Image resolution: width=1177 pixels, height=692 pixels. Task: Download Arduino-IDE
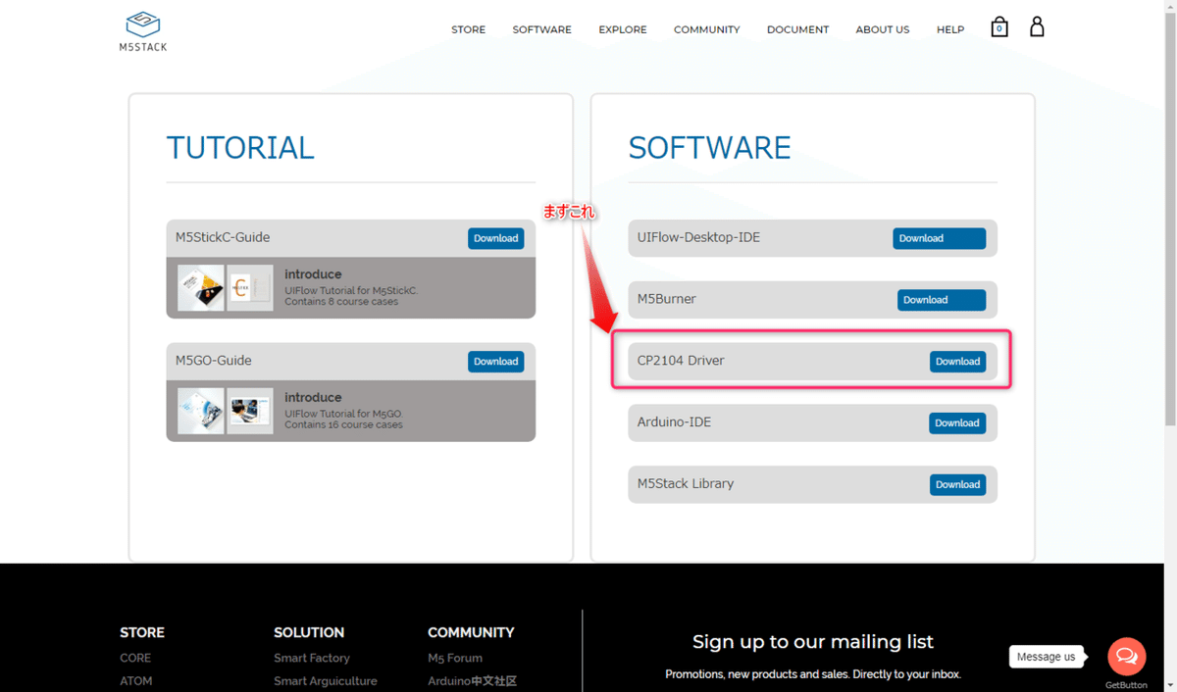coord(957,423)
